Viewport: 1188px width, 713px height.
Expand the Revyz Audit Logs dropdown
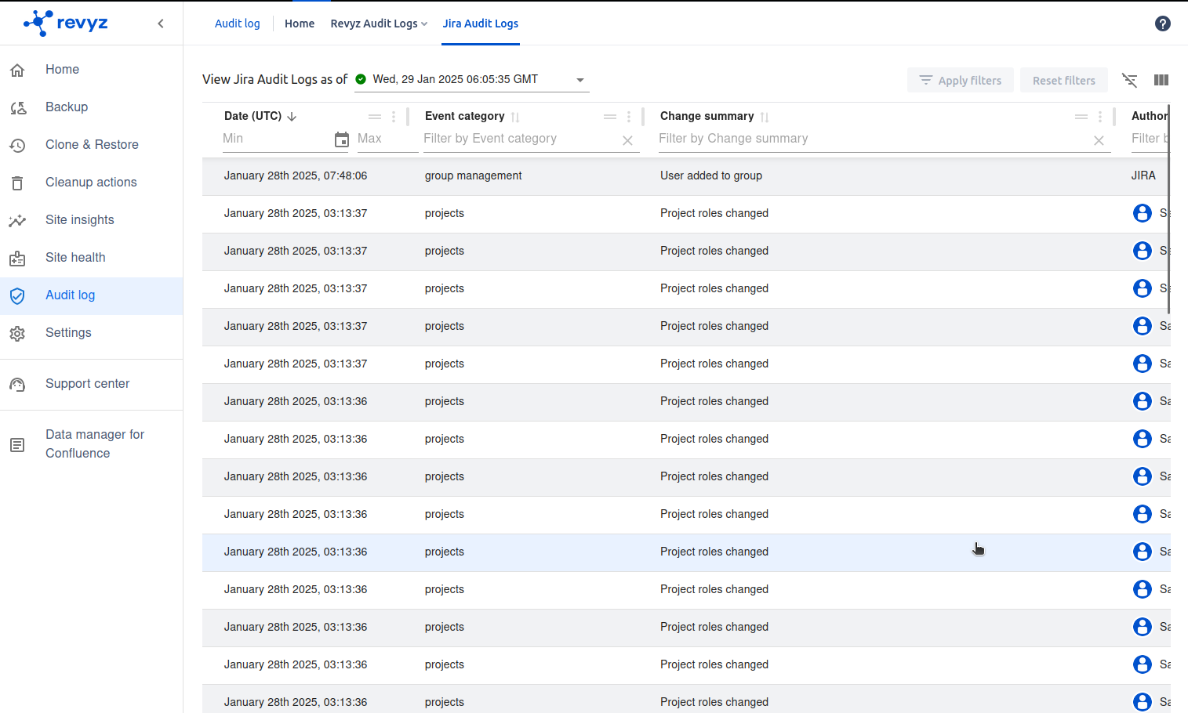coord(379,24)
